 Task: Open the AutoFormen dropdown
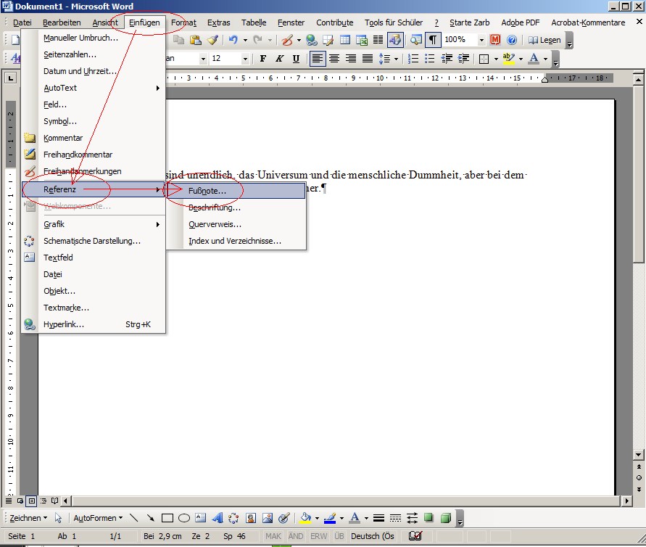point(98,518)
